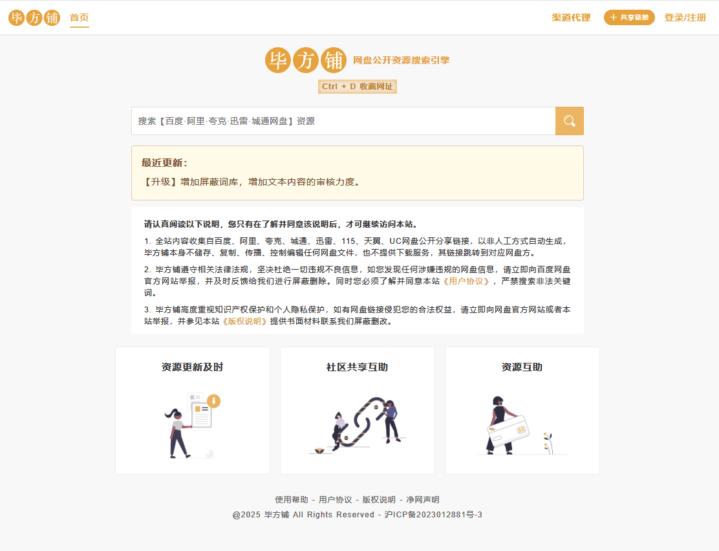Click the 最近更新 announcement box
Viewport: 719px width, 551px height.
[x=357, y=173]
